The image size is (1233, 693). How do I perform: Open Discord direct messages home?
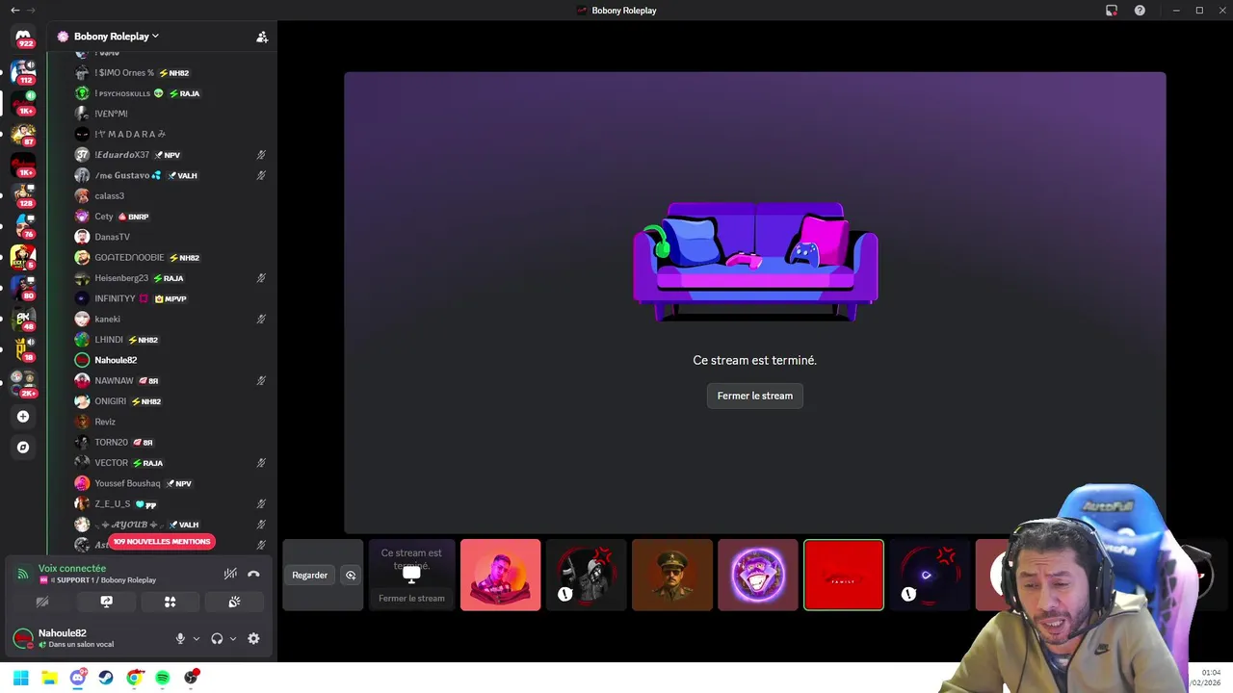click(23, 38)
